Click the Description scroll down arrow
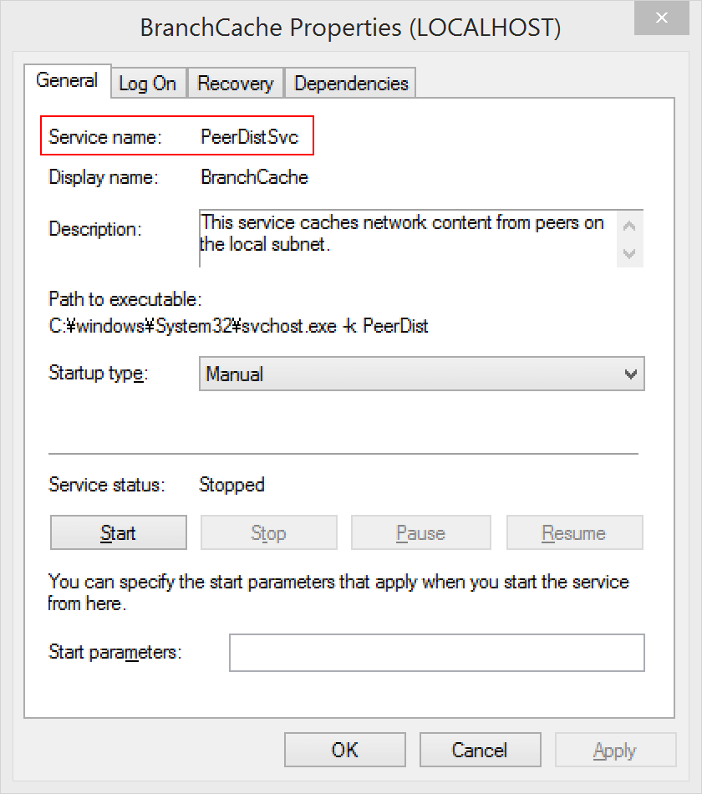 tap(630, 253)
